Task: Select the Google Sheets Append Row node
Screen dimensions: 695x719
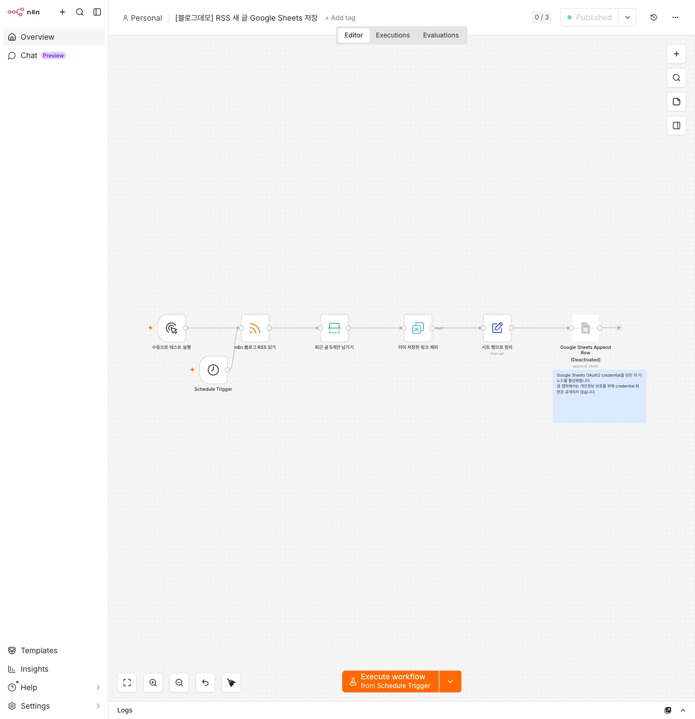Action: (x=585, y=328)
